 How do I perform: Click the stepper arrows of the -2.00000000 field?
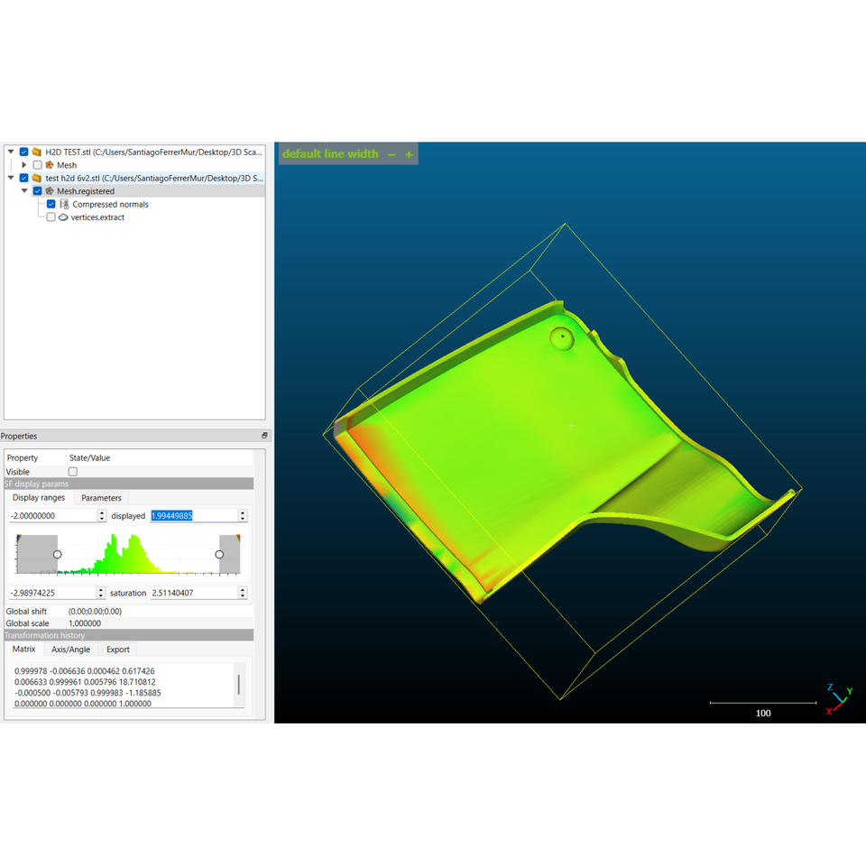pos(102,516)
